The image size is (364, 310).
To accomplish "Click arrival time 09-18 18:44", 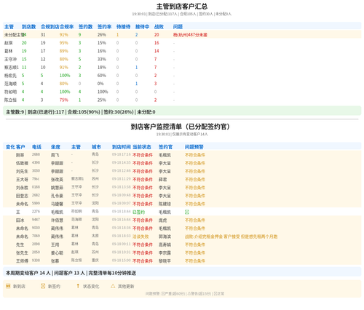I will [122, 212].
